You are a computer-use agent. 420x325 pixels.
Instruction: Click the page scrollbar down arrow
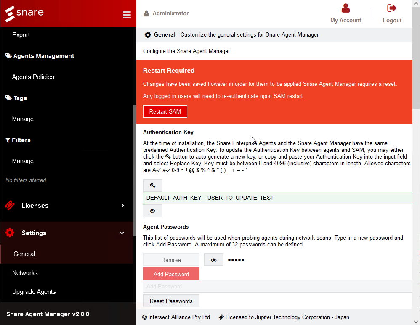(x=416, y=322)
